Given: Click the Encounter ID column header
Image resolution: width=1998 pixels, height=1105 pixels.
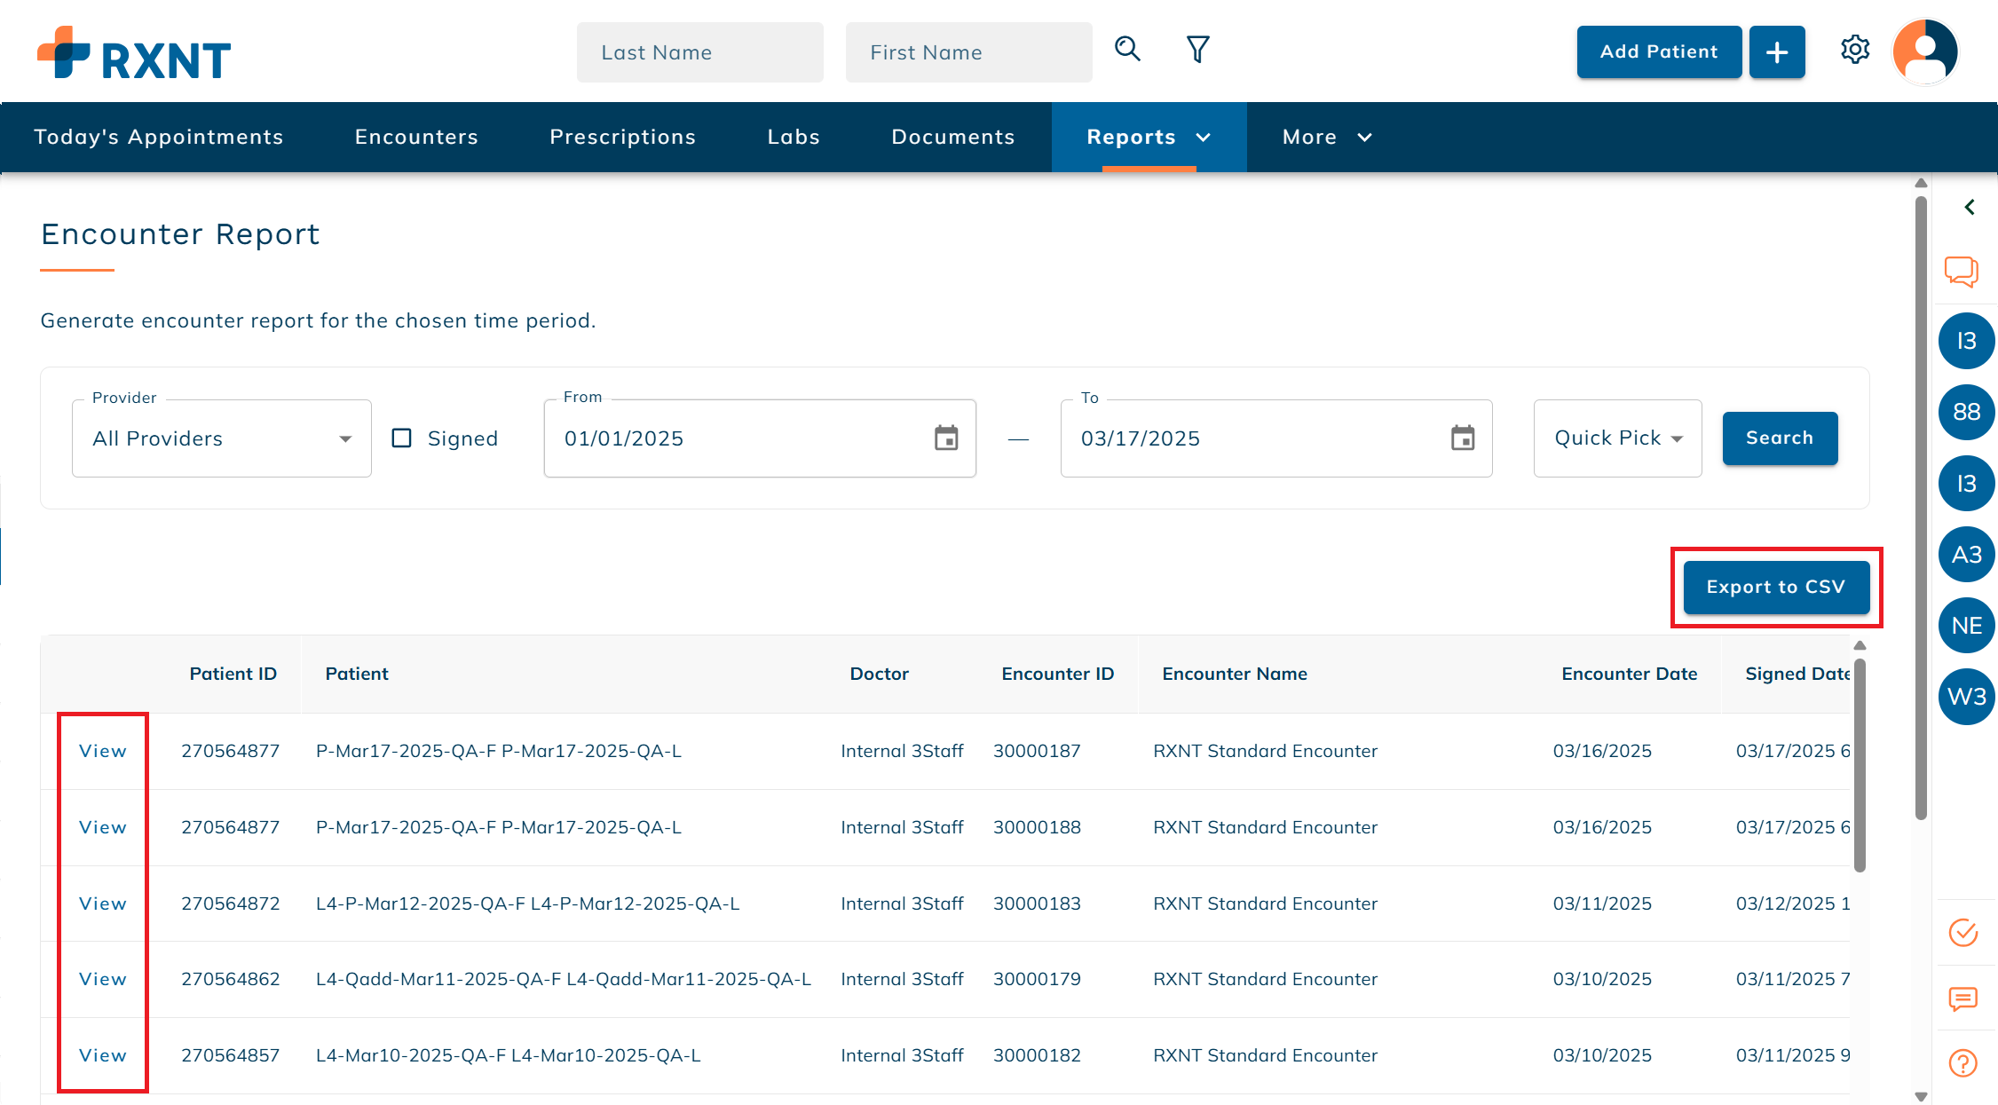Looking at the screenshot, I should (1058, 674).
